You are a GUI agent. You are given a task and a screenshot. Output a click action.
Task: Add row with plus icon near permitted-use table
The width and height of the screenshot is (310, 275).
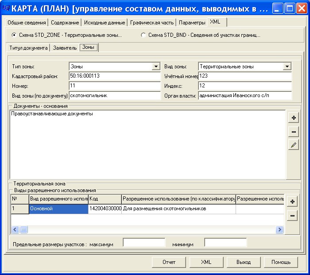click(292, 202)
